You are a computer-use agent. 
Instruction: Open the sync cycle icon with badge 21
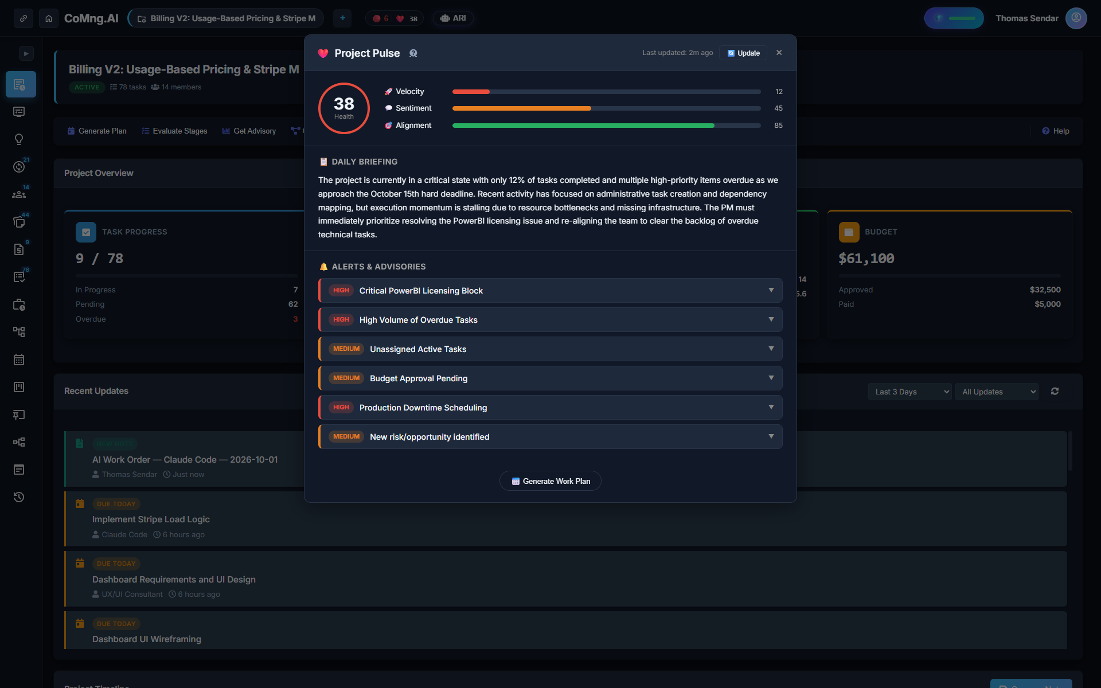tap(19, 167)
